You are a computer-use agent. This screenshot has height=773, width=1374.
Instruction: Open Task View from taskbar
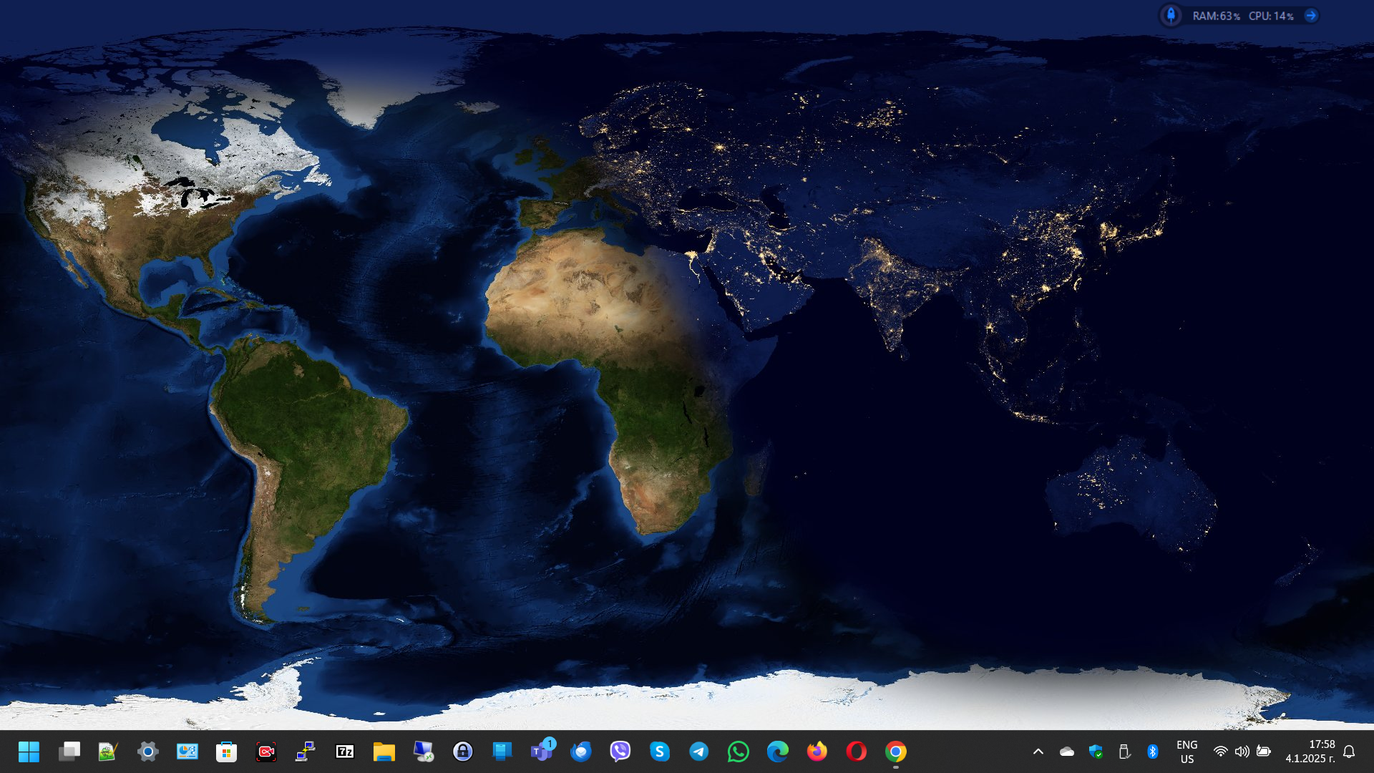[69, 752]
